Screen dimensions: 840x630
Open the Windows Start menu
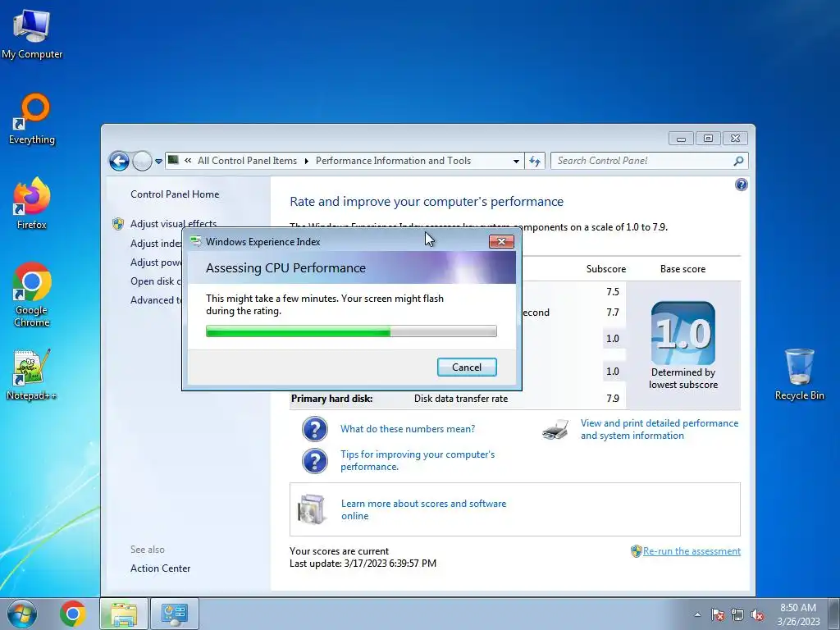pyautogui.click(x=22, y=614)
